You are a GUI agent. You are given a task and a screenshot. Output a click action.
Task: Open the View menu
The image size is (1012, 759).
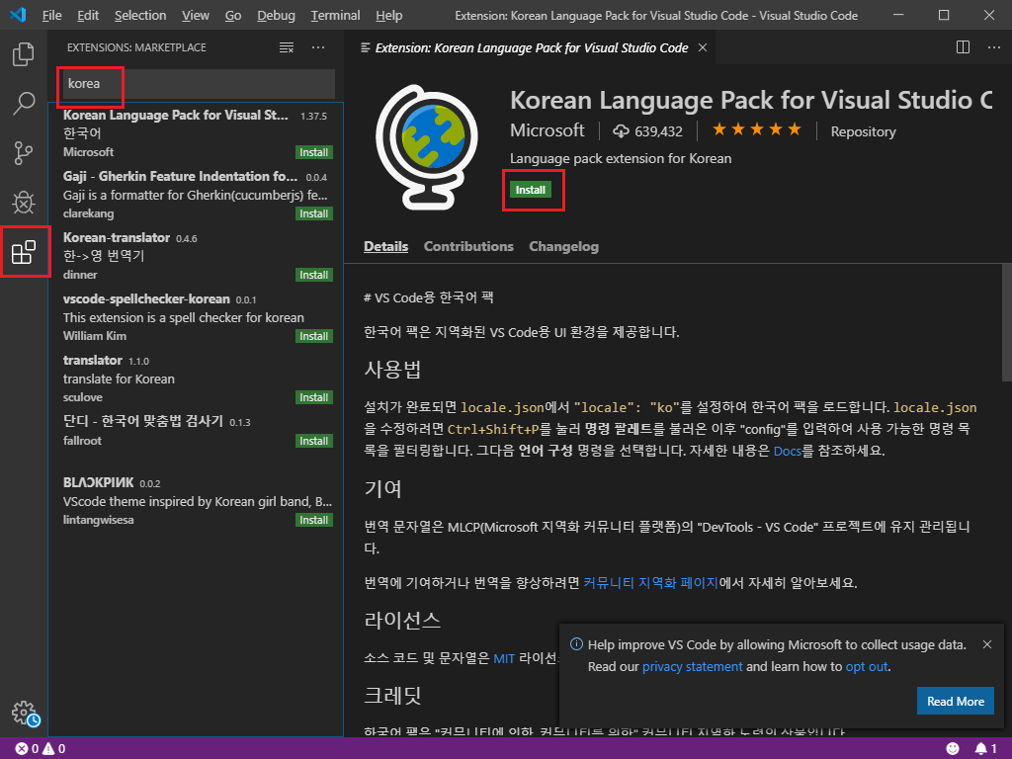pyautogui.click(x=195, y=16)
